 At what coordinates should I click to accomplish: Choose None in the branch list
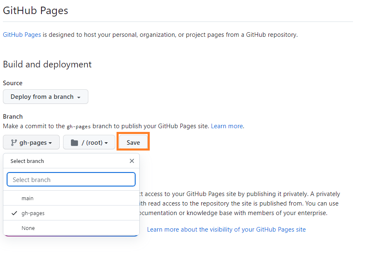(x=28, y=228)
